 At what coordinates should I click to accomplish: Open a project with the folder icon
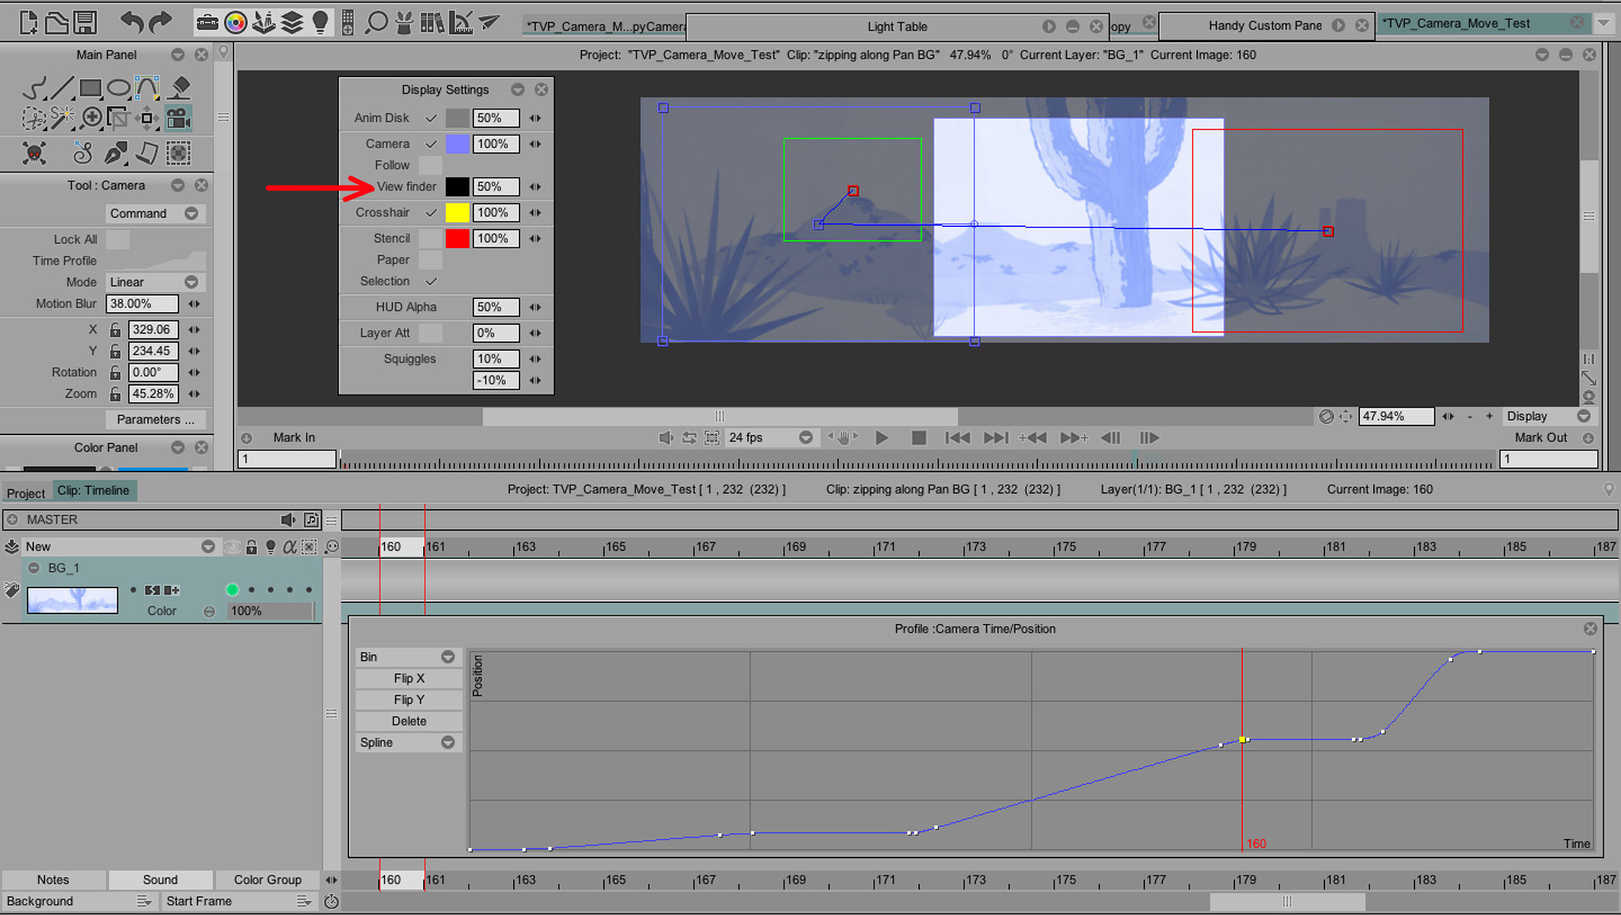click(56, 23)
